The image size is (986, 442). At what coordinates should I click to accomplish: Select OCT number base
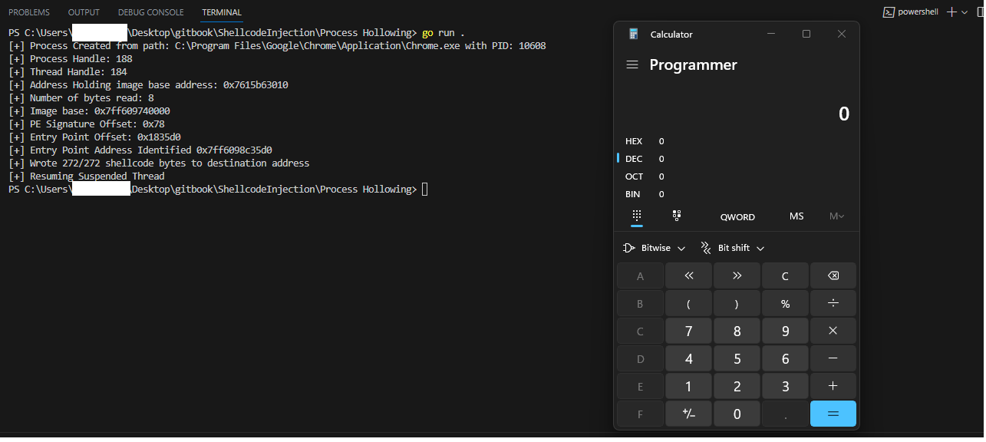pos(635,176)
